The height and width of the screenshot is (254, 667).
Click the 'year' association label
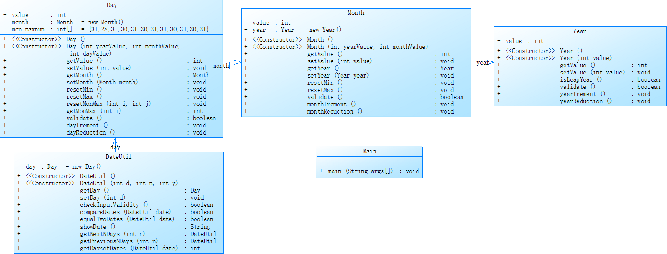pos(483,63)
